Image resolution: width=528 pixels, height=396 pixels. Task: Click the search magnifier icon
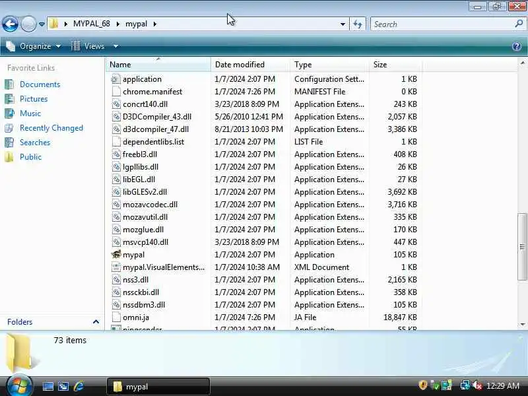(x=519, y=24)
